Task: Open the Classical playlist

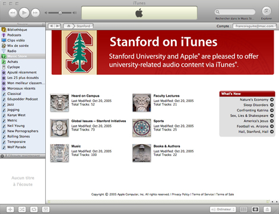Action: 23,94
